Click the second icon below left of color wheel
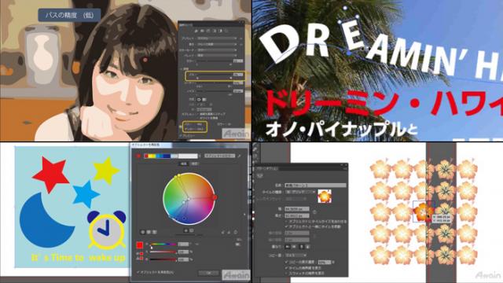Image resolution: width=503 pixels, height=283 pixels. pyautogui.click(x=149, y=232)
